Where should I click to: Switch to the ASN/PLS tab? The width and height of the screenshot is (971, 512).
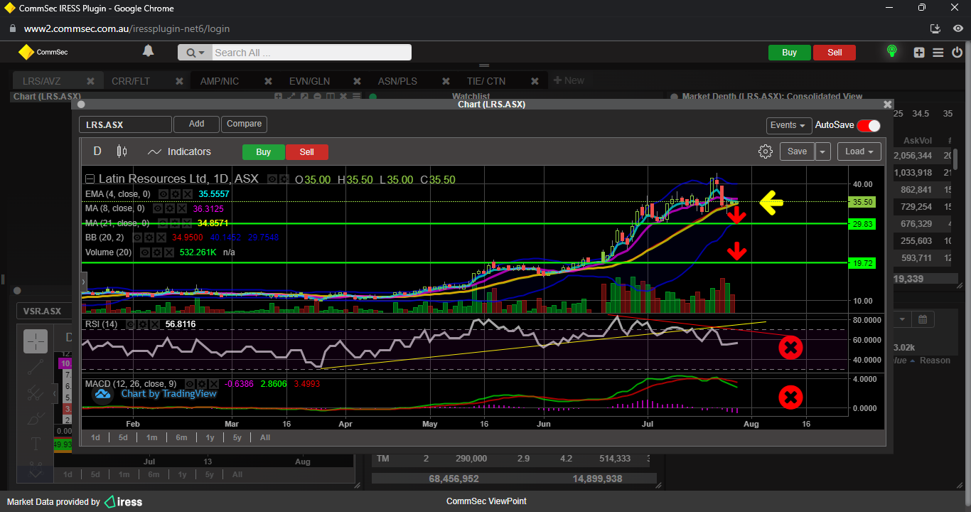click(397, 81)
